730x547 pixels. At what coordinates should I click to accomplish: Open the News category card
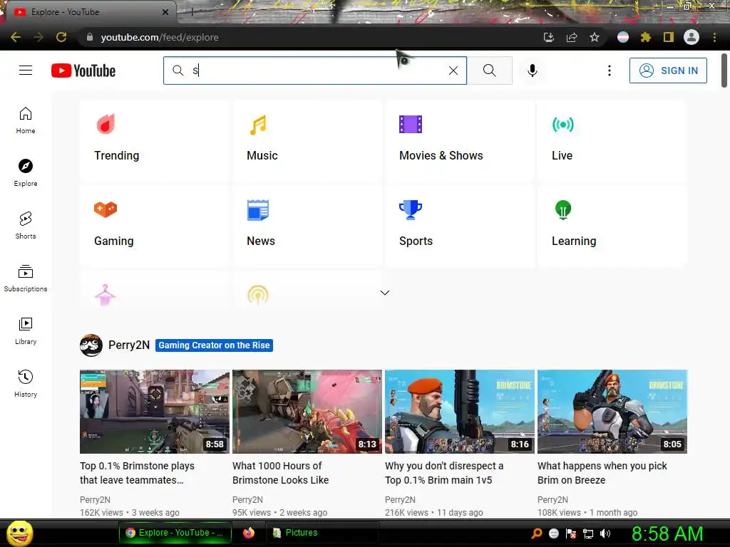307,226
